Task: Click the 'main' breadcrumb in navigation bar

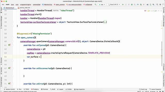Action: click(7, 5)
